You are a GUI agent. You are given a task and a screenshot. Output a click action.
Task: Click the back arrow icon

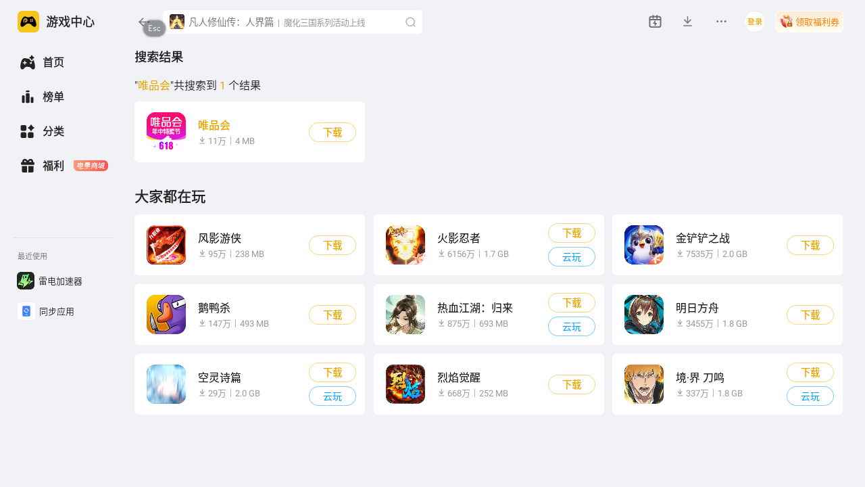click(143, 22)
